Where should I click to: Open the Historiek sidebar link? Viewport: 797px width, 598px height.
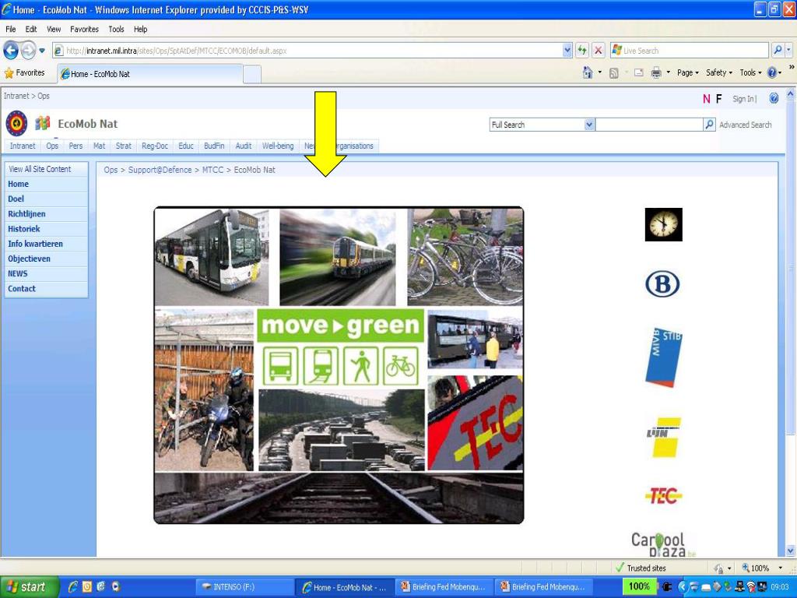click(x=24, y=229)
